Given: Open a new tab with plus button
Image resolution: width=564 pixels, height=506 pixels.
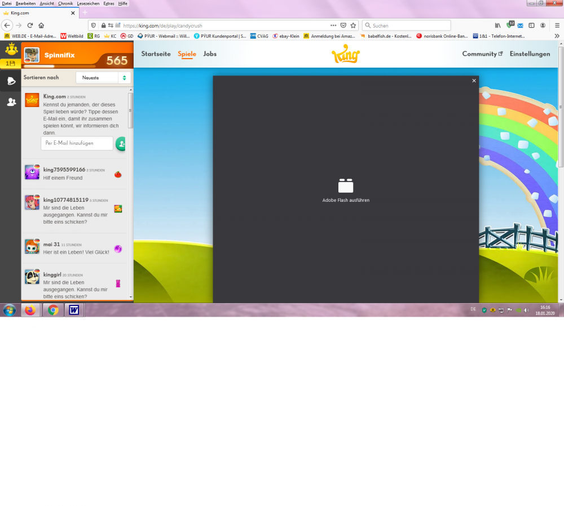Looking at the screenshot, I should pyautogui.click(x=85, y=12).
